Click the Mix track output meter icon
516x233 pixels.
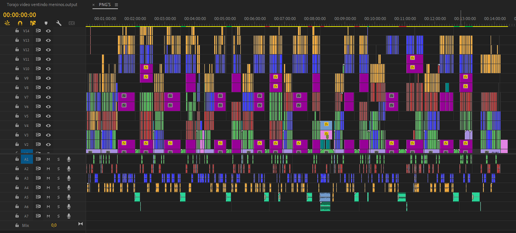click(x=80, y=224)
